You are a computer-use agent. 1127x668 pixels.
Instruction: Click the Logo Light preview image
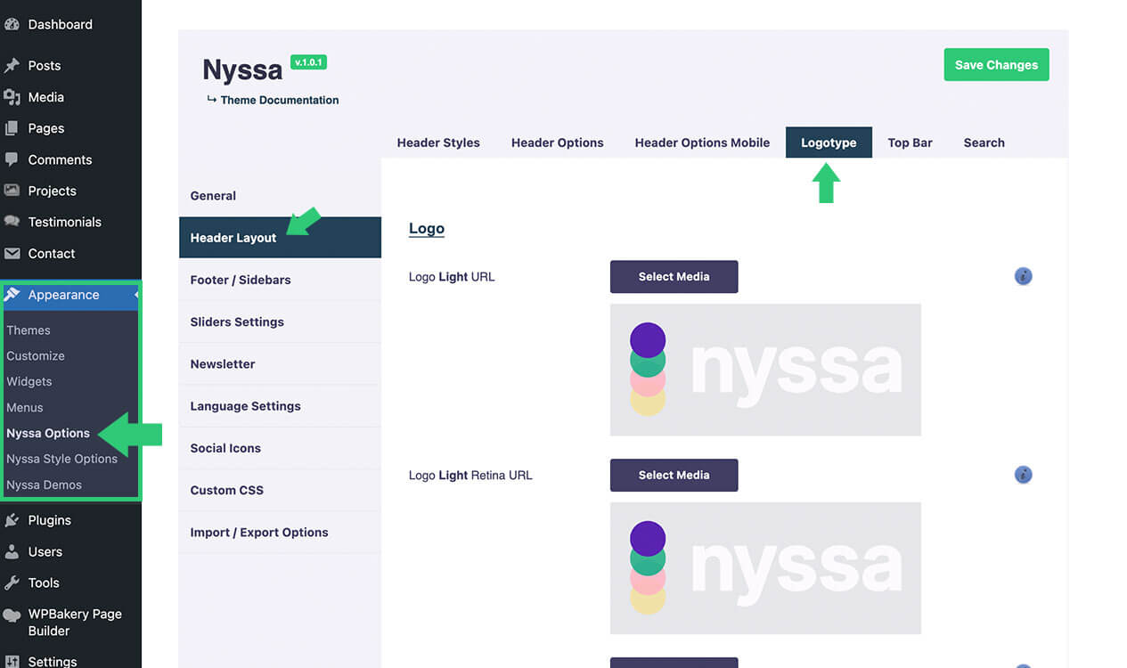coord(765,370)
